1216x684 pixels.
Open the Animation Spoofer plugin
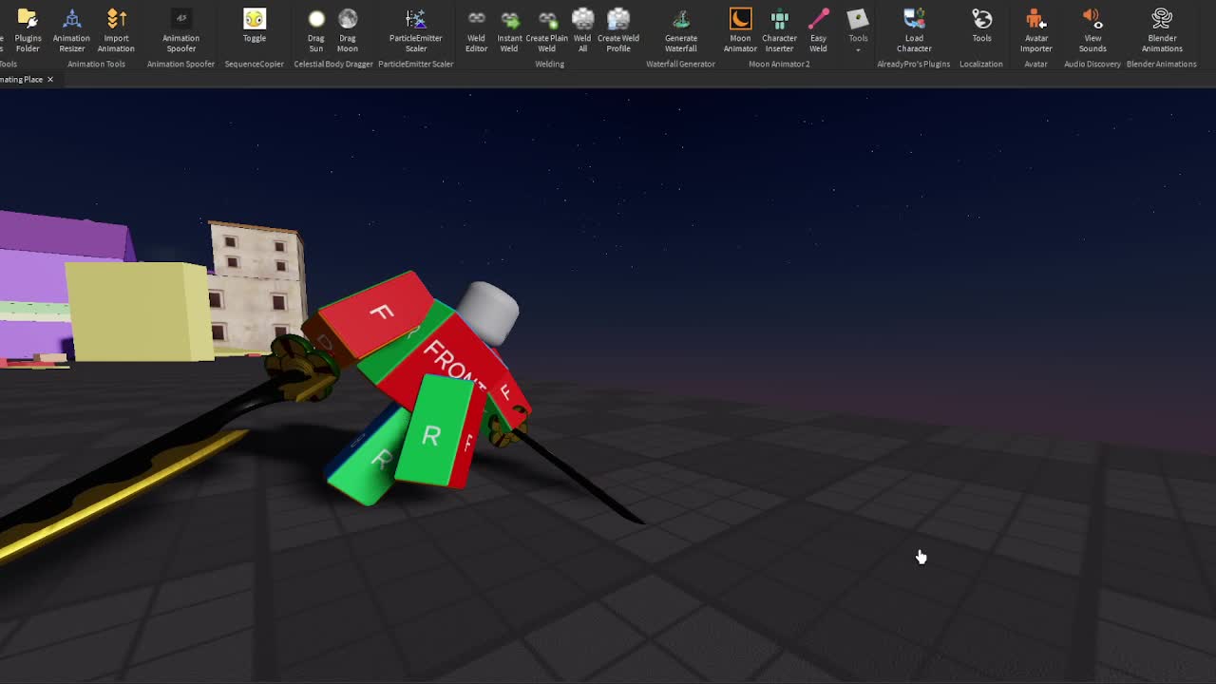click(180, 29)
